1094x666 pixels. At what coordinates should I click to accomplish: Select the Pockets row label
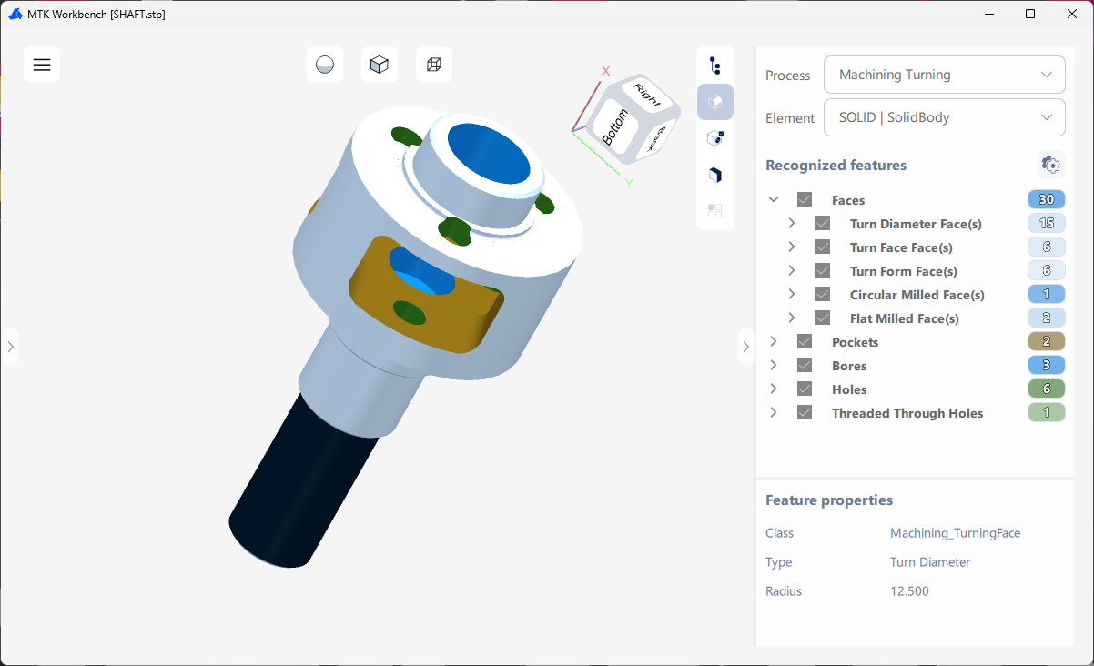[855, 342]
